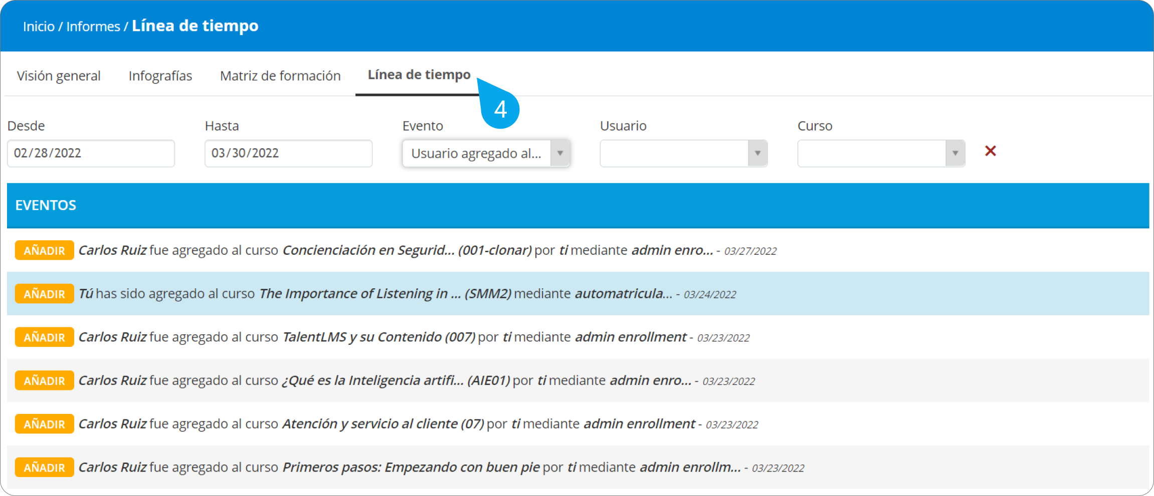Click the number 4 callout marker
This screenshot has width=1154, height=496.
[500, 109]
